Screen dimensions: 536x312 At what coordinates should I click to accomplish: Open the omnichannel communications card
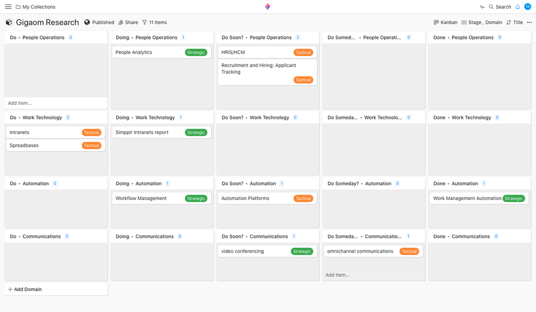coord(373,252)
